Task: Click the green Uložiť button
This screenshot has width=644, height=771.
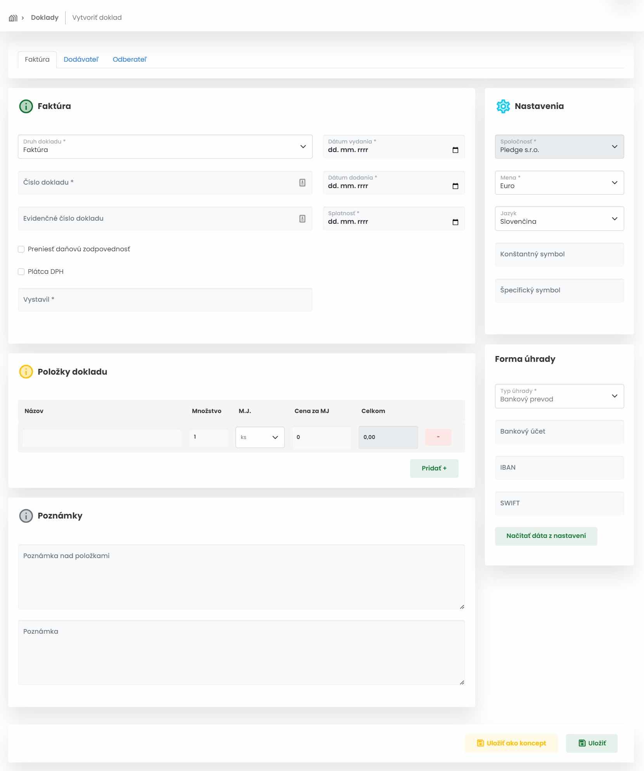Action: (592, 743)
